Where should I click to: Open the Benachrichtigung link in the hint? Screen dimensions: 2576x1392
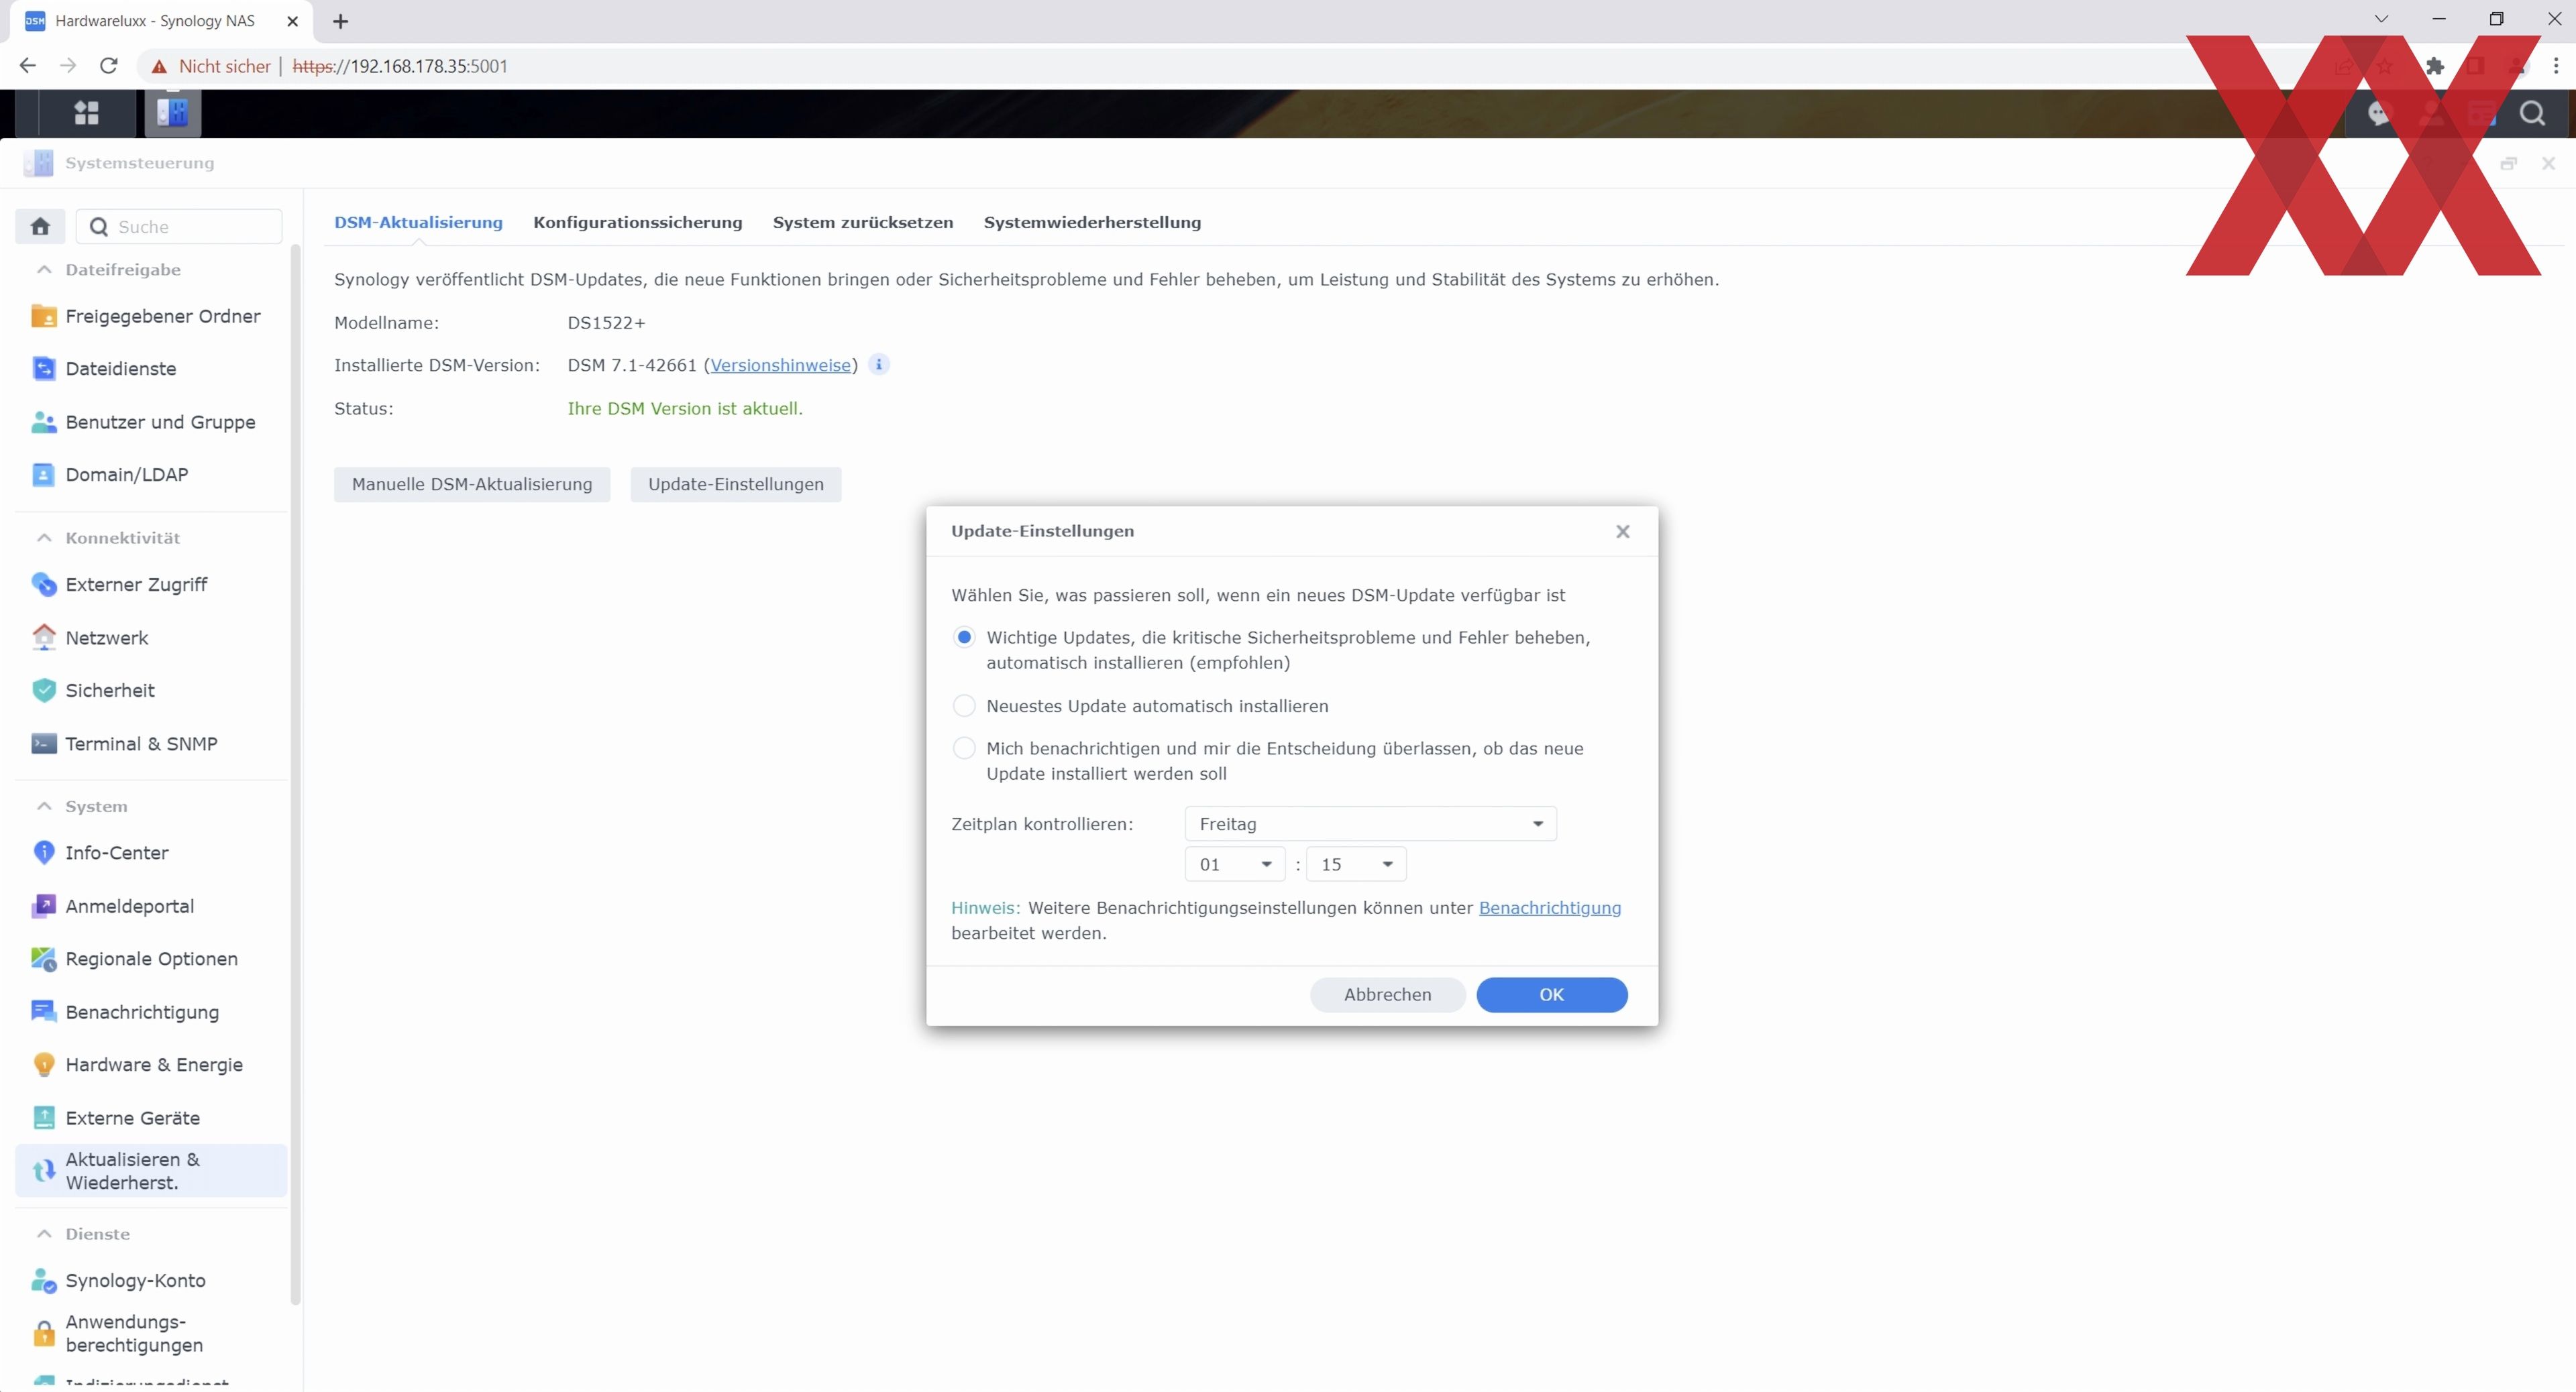click(x=1550, y=909)
